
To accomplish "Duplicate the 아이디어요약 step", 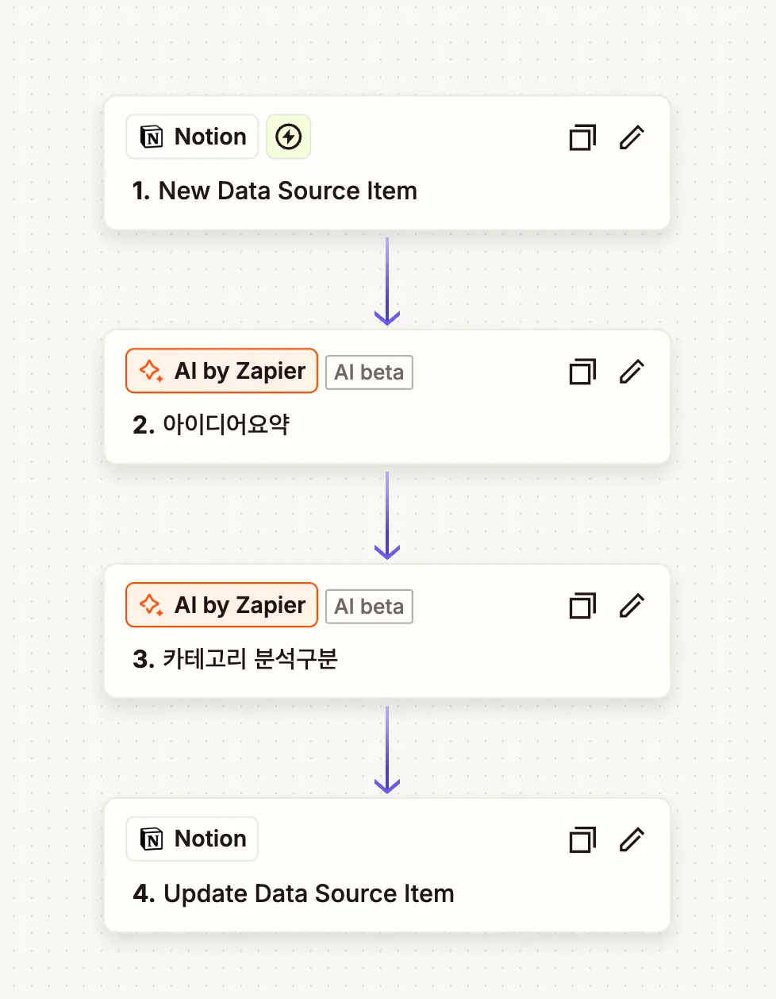I will [x=582, y=372].
